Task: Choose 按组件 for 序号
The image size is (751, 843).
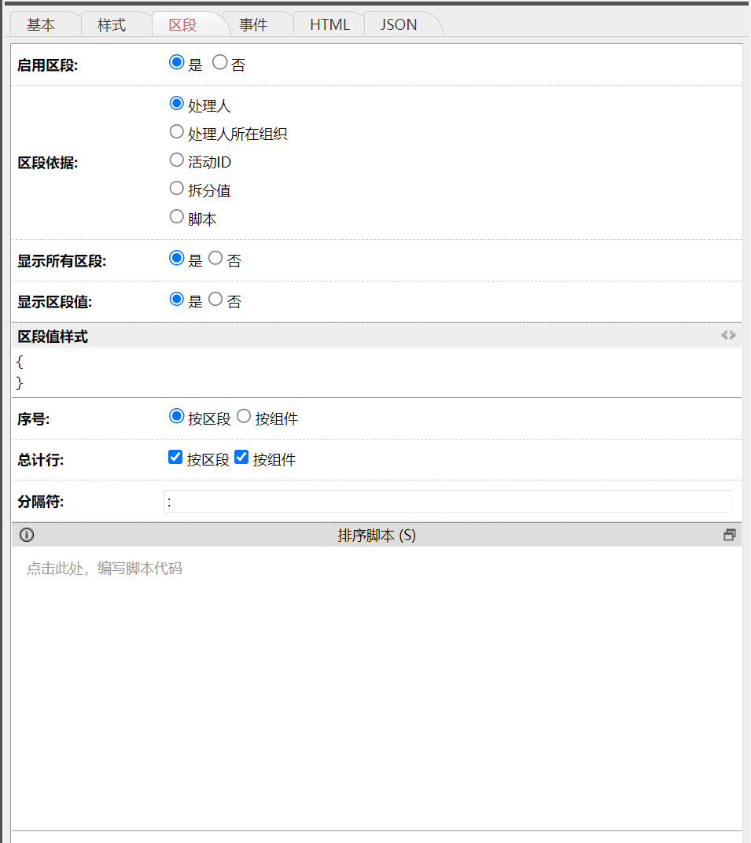Action: coord(244,417)
